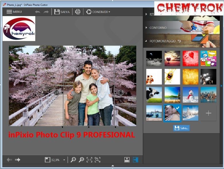Screen dimensions: 224x169
Task: Select the moon surface background thumbnail
Action: [x=154, y=59]
